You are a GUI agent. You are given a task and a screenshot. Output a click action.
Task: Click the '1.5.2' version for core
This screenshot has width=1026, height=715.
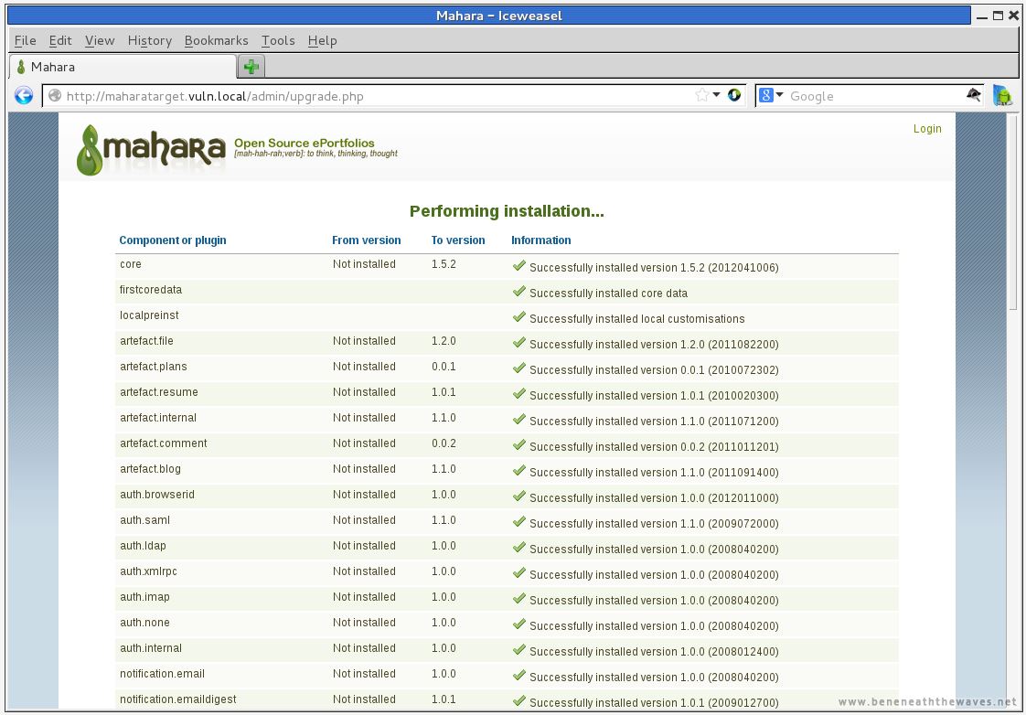(444, 264)
